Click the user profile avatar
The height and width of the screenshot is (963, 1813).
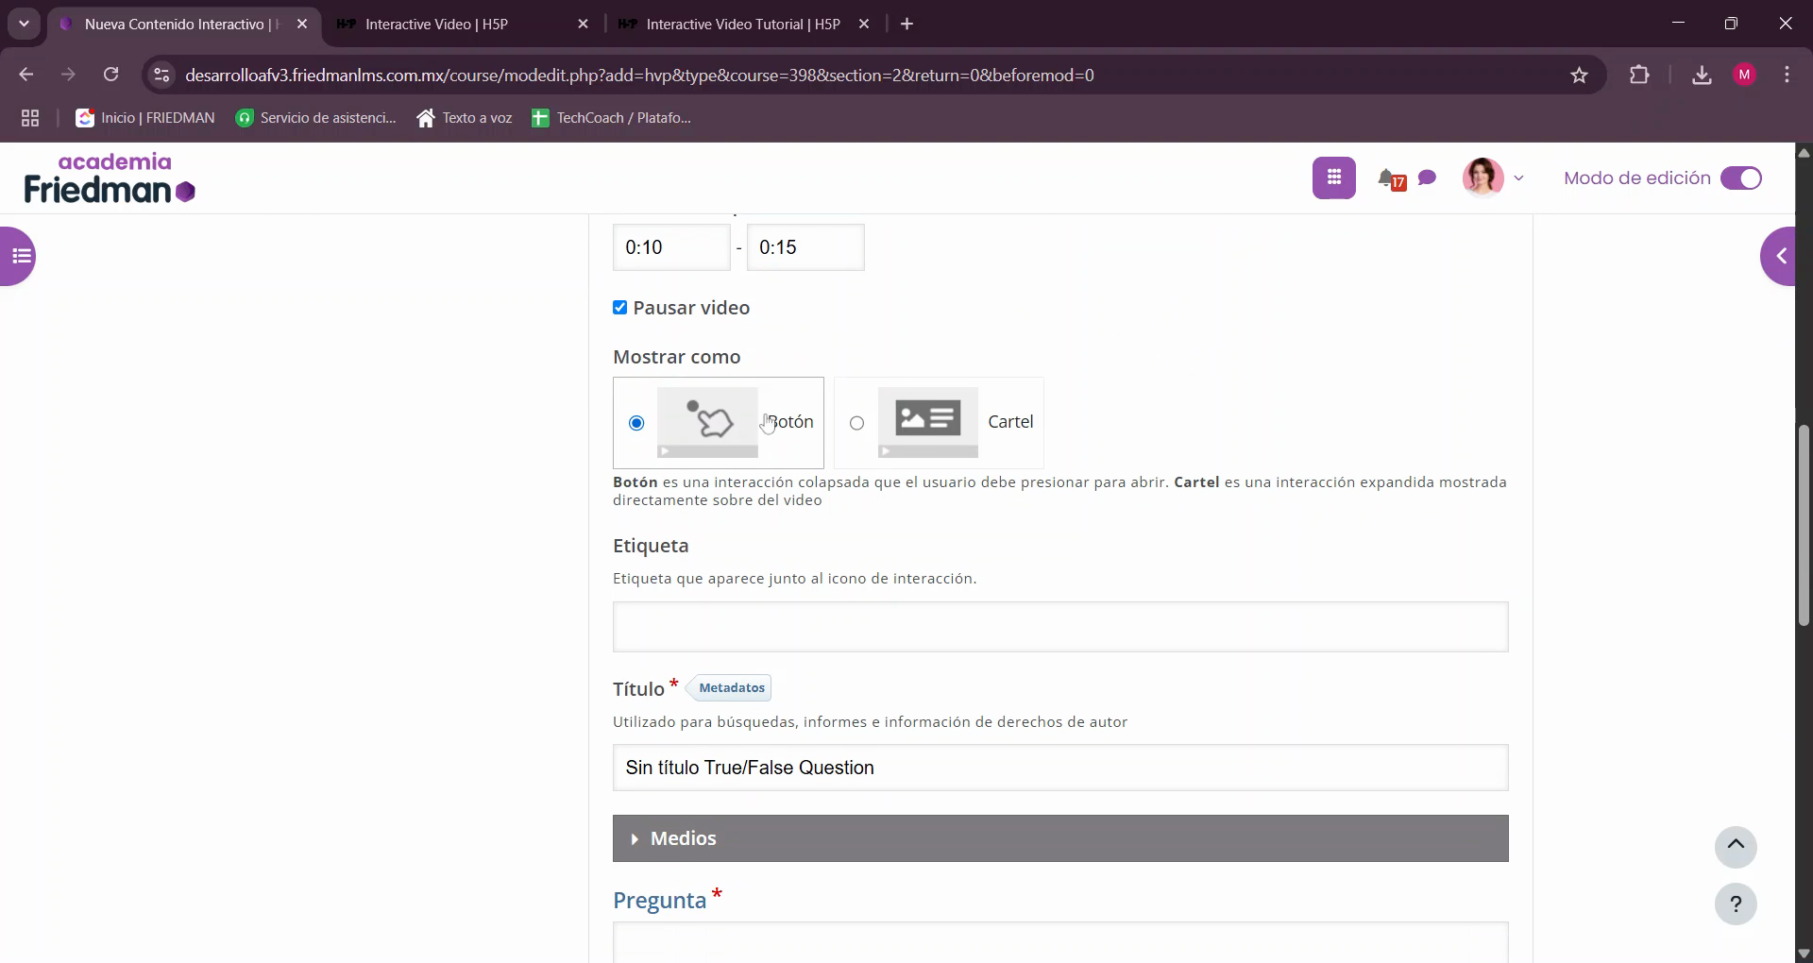(1483, 177)
